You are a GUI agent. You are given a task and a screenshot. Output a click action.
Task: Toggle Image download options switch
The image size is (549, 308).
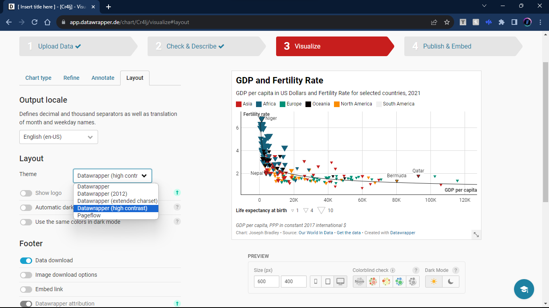pyautogui.click(x=26, y=275)
